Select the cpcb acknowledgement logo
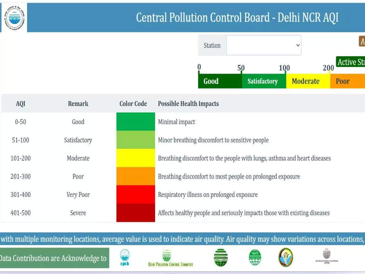This screenshot has height=274, width=365. tap(125, 257)
